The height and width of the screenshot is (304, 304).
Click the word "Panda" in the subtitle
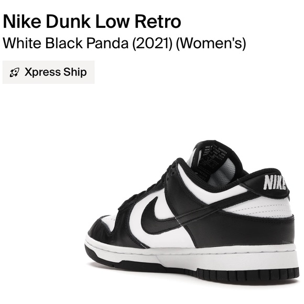(107, 43)
